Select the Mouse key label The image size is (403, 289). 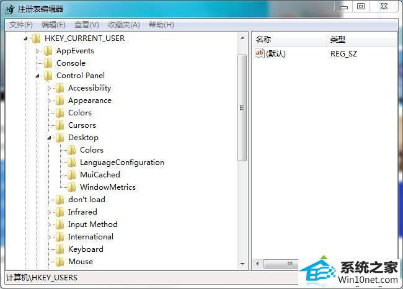(81, 262)
